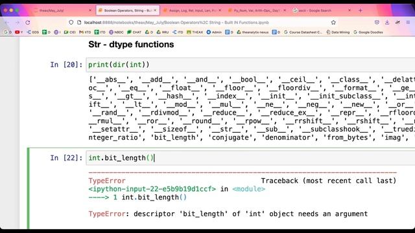Open the Data Mining bookmark
The image size is (415, 233).
tap(338, 32)
